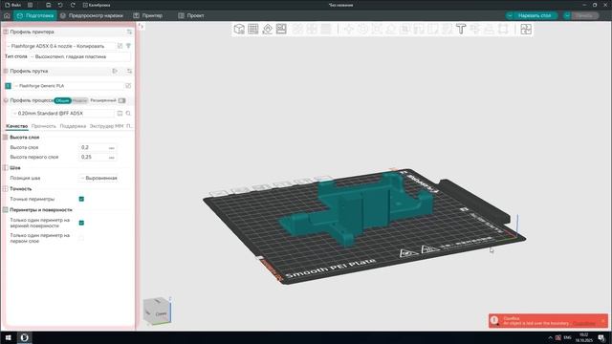
Task: Switch to the Подготовка tab
Action: 35,15
